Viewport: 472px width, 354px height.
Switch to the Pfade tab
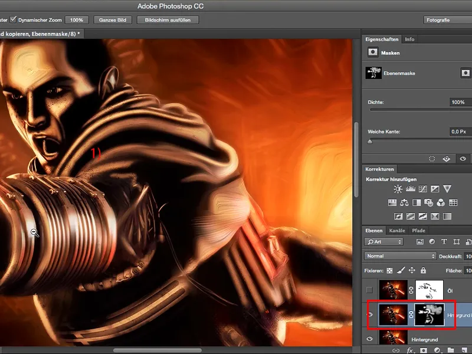pos(418,231)
